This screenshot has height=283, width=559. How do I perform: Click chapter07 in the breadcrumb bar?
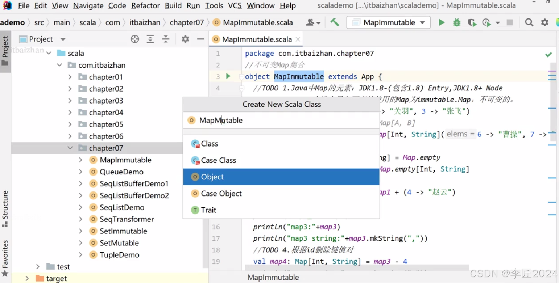(187, 22)
